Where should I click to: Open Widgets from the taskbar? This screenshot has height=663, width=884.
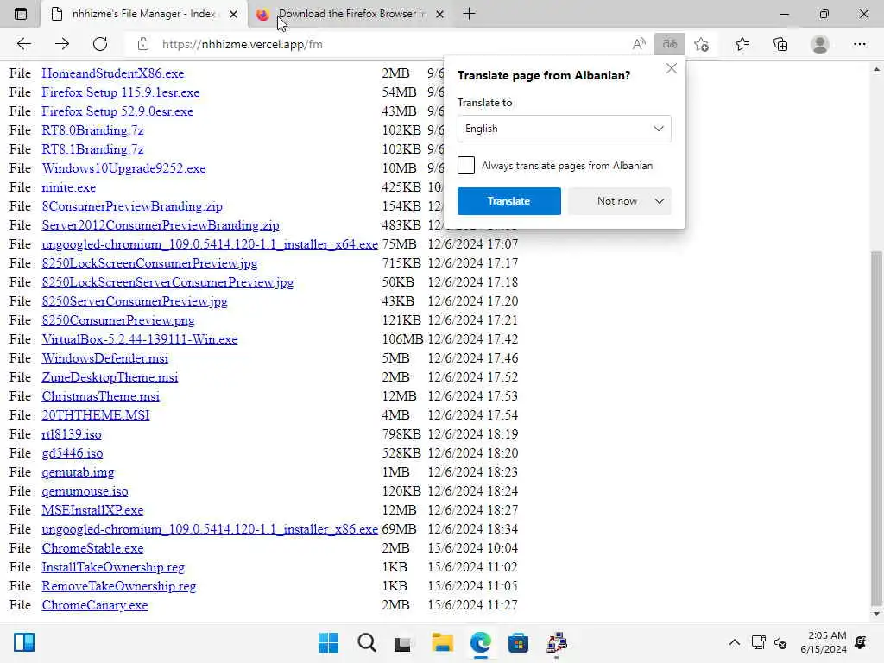[24, 642]
